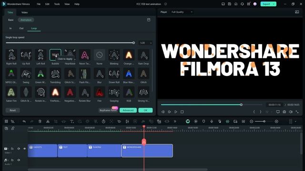Apply the Up Roll loop animation
The height and width of the screenshot is (171, 305).
tap(26, 55)
